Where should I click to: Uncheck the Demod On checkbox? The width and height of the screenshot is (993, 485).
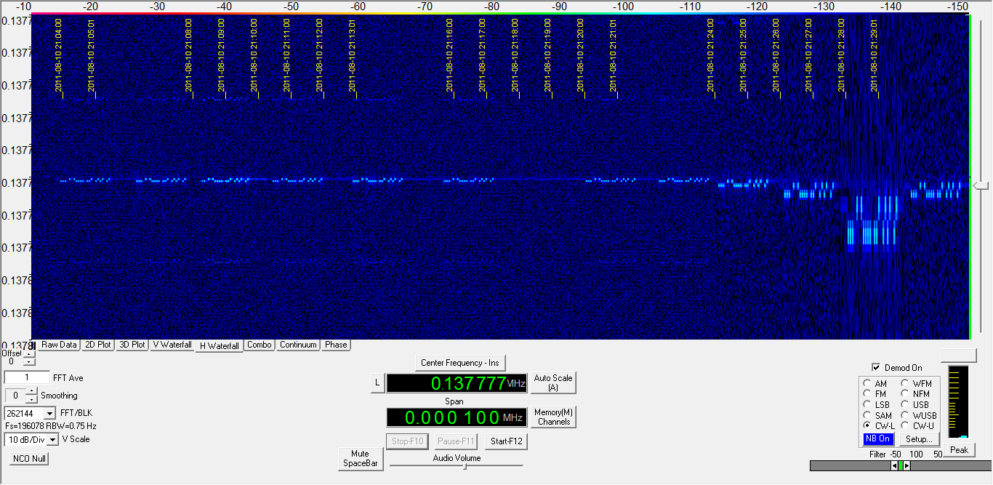click(876, 367)
